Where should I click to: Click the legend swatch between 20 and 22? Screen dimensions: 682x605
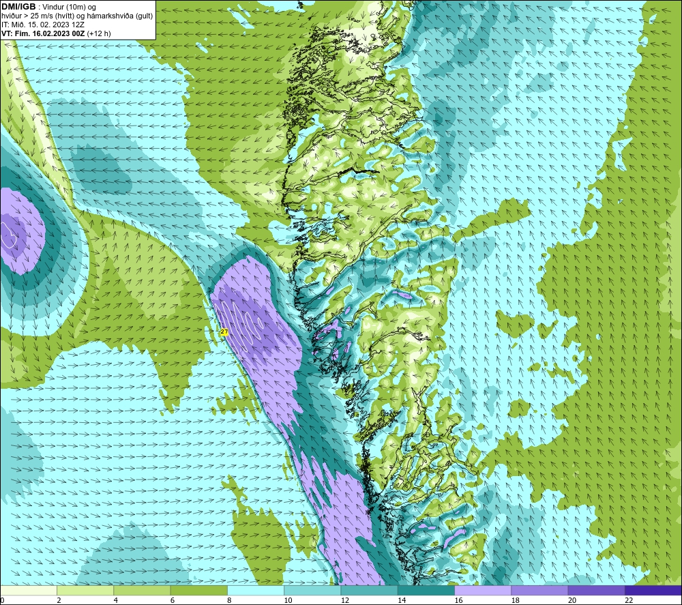point(596,590)
